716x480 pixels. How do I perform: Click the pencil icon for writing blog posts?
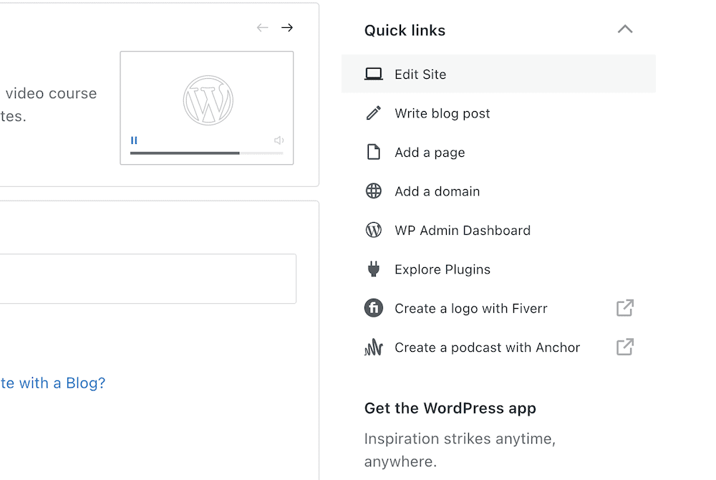pyautogui.click(x=374, y=112)
